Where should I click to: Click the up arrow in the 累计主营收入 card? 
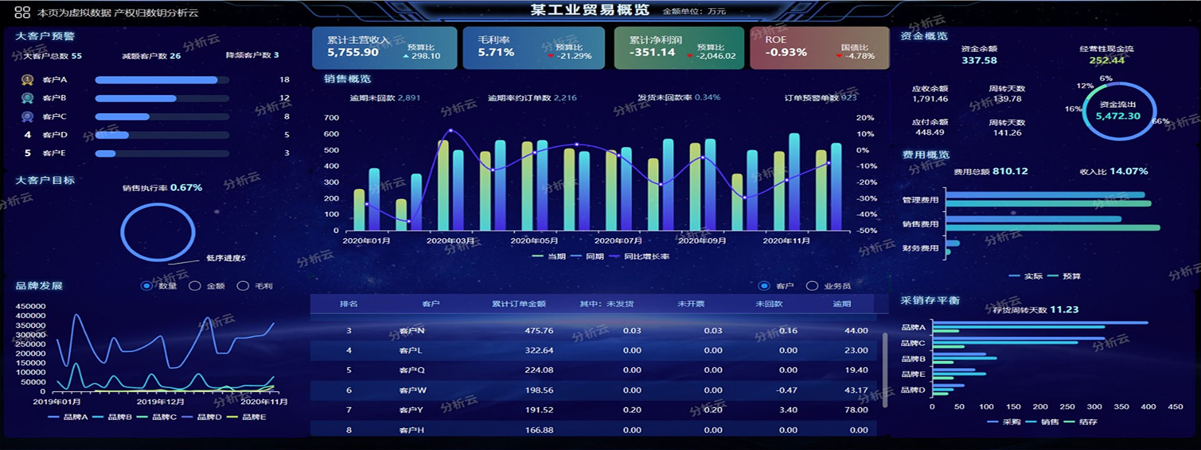406,56
